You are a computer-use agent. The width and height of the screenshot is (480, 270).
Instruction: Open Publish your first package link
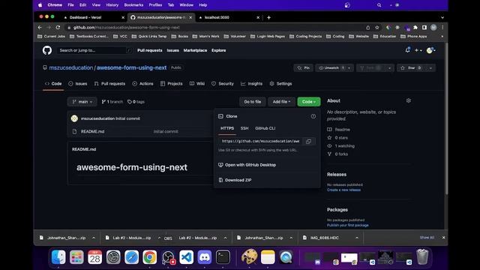pos(348,225)
